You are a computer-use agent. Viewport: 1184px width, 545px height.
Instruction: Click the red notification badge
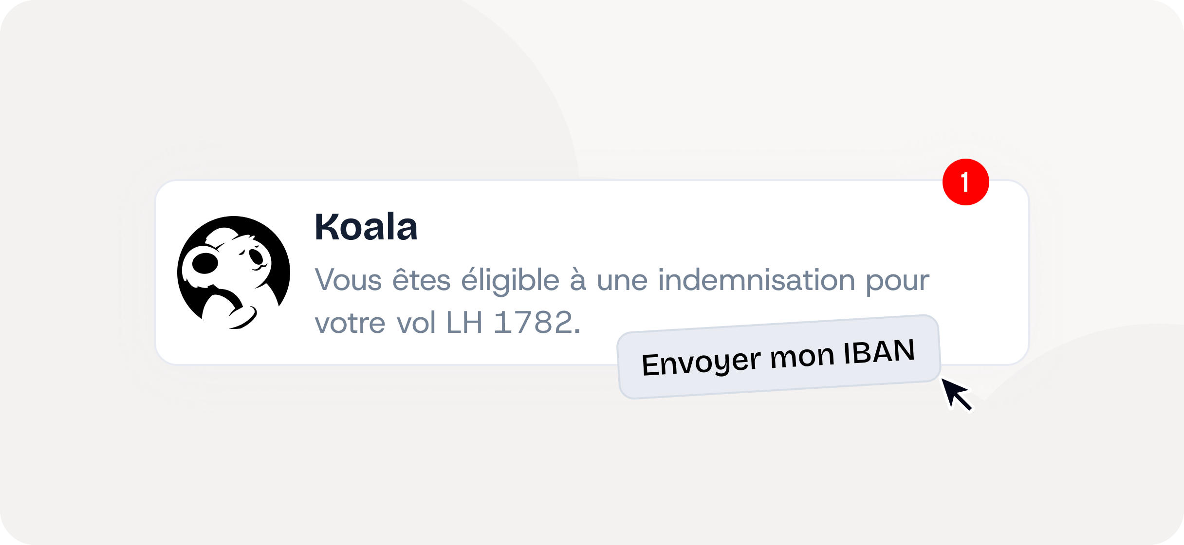click(966, 182)
